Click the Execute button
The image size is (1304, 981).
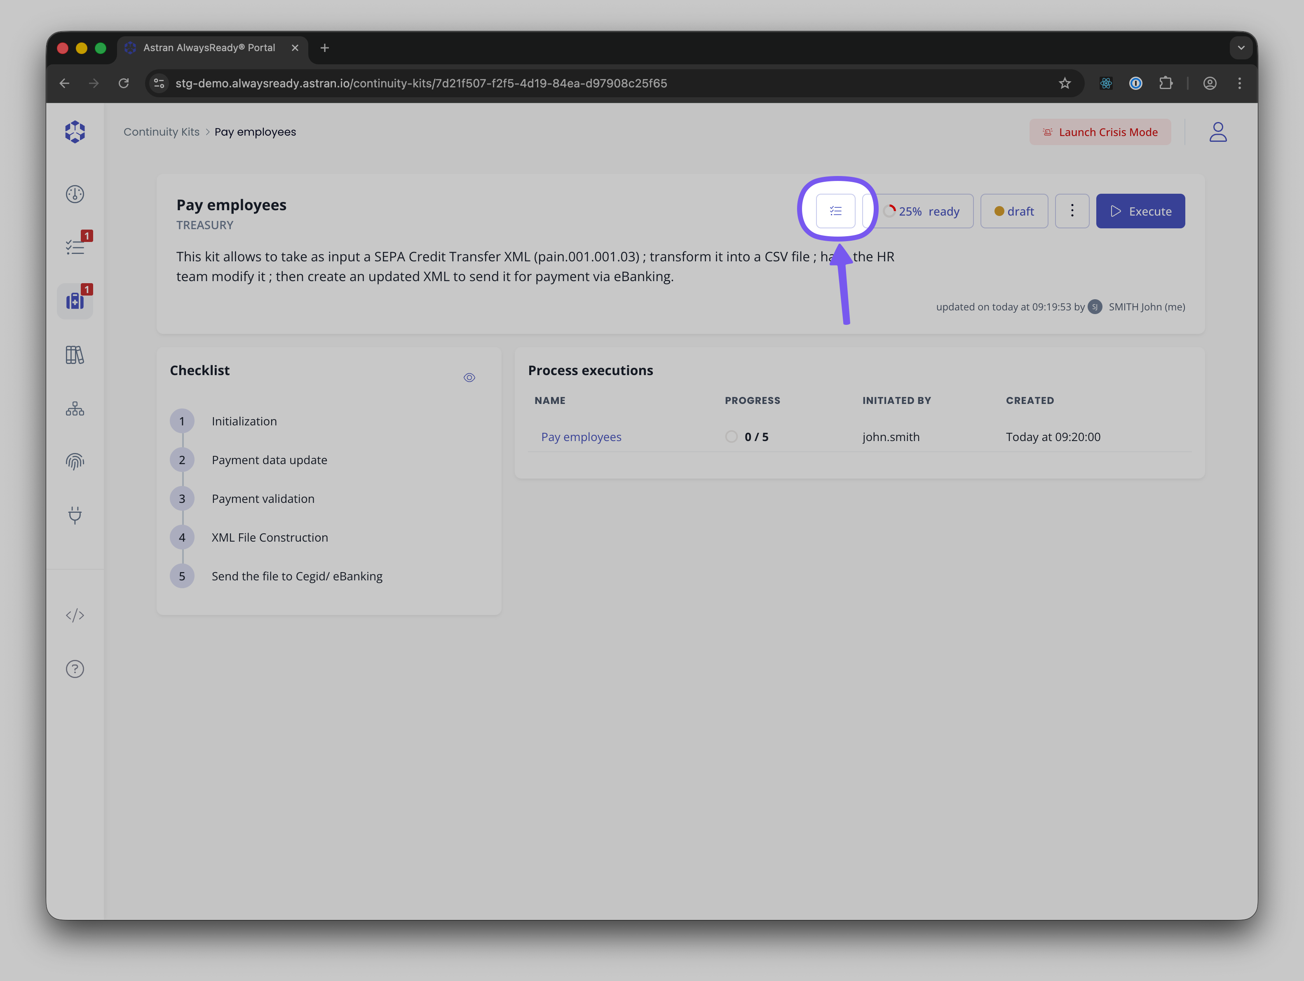point(1140,211)
